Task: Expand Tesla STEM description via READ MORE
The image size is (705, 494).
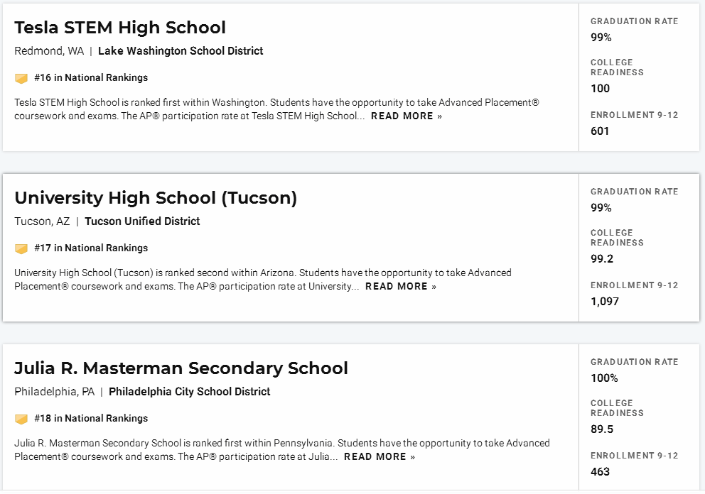Action: 407,116
